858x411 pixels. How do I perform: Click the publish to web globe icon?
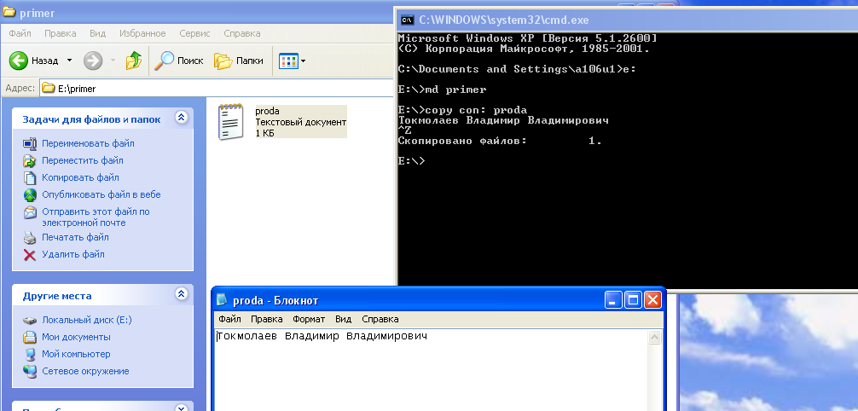click(x=30, y=194)
